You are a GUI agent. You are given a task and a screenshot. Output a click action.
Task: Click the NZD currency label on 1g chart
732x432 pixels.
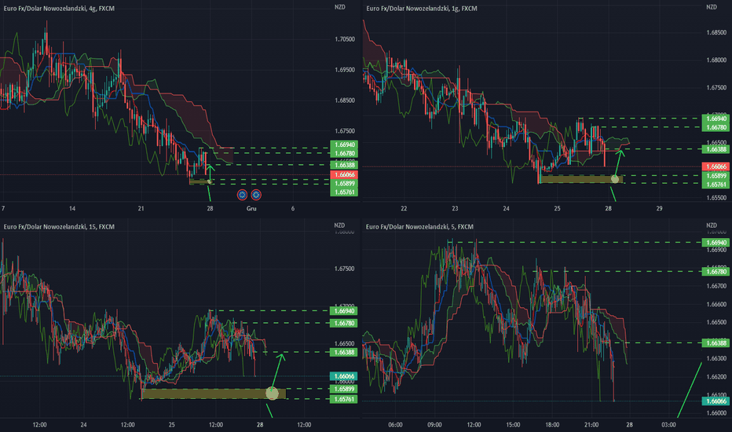pos(712,8)
